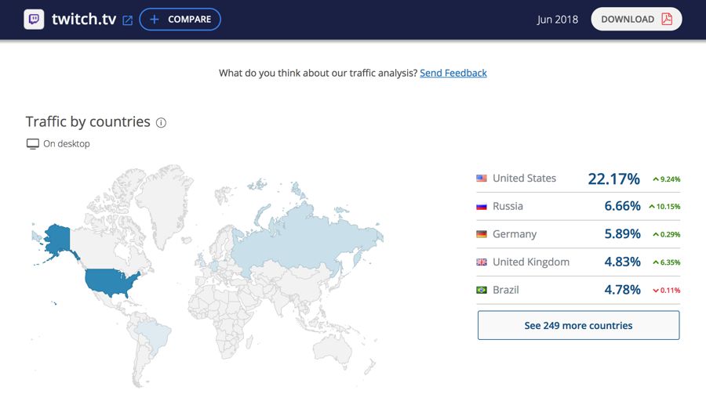Click Greenland on the world map
This screenshot has width=706, height=401.
tap(165, 202)
